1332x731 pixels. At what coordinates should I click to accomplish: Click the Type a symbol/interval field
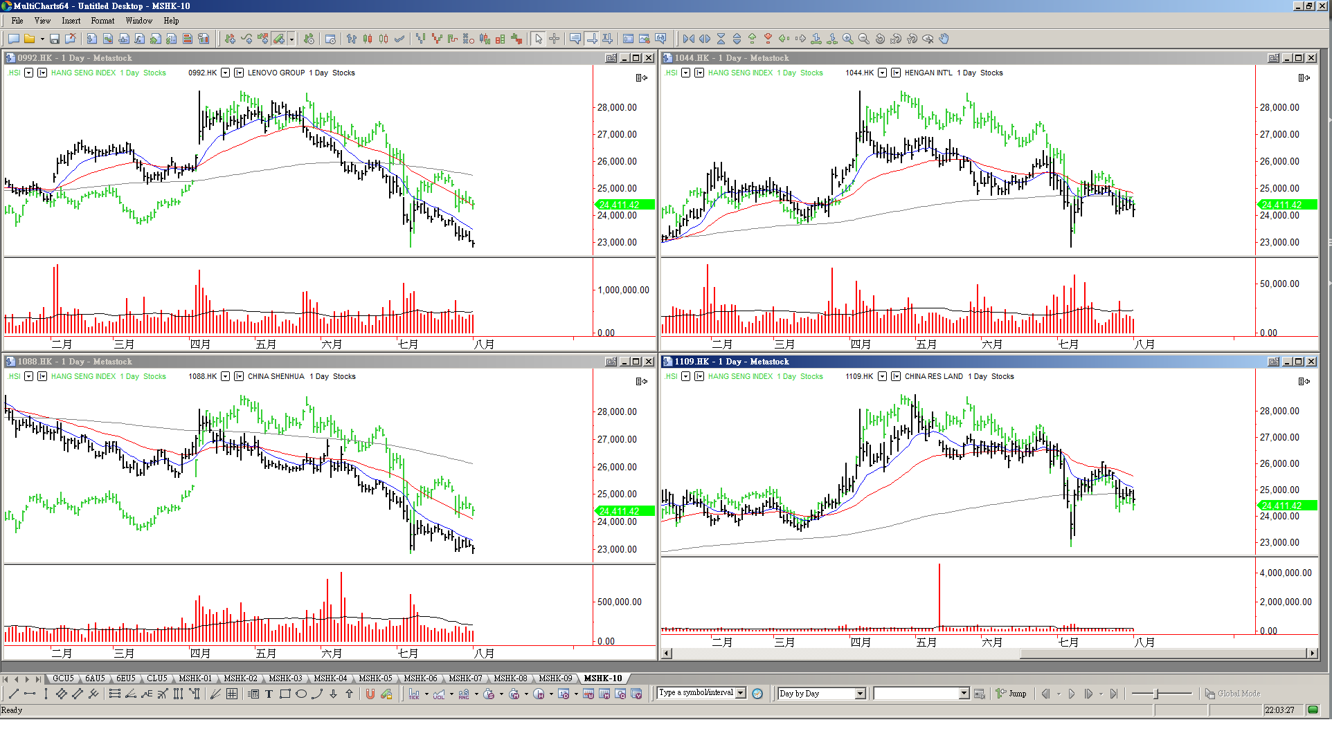[696, 693]
